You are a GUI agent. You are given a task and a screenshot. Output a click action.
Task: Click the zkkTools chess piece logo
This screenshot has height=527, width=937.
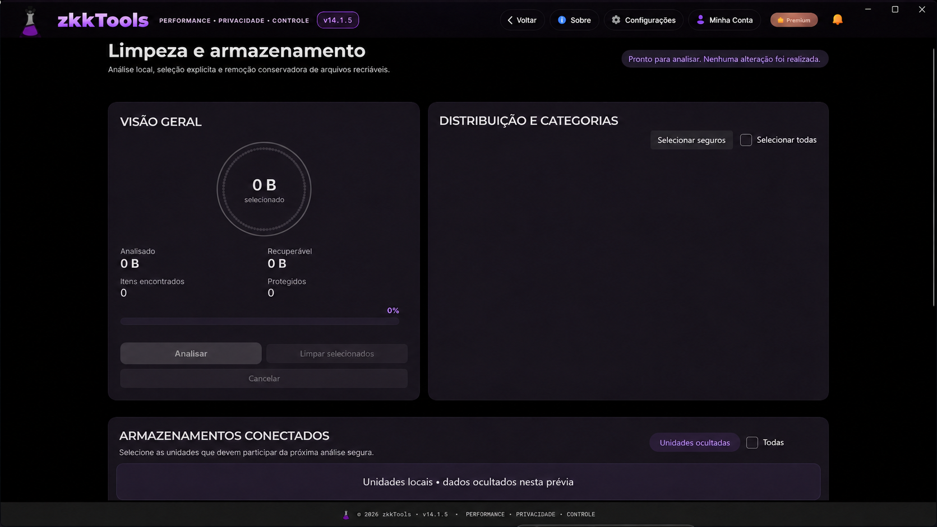coord(30,22)
